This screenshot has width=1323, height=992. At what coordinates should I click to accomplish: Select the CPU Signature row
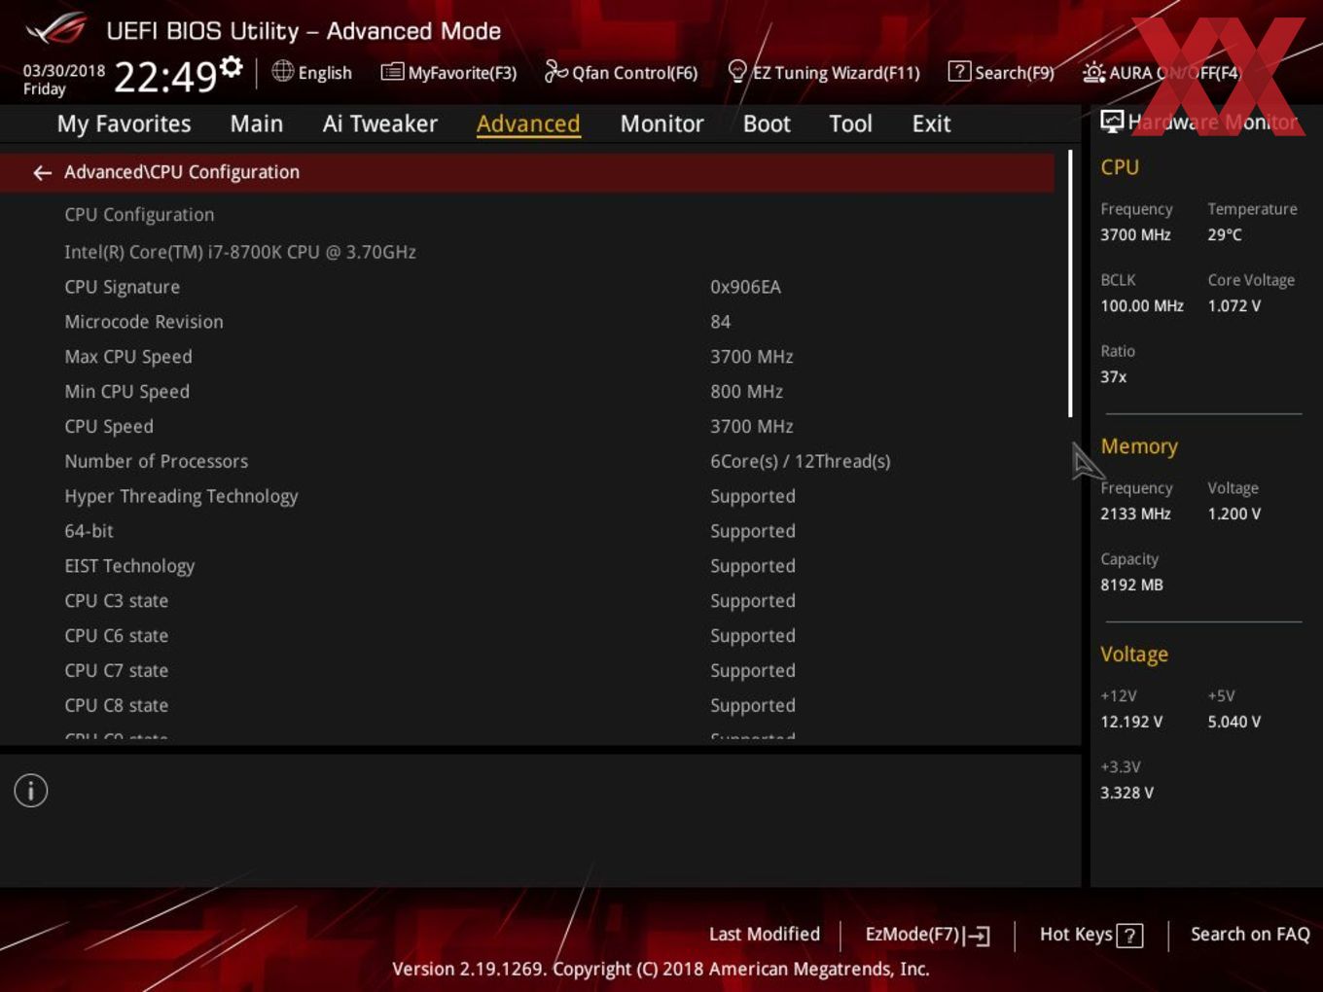pyautogui.click(x=525, y=287)
